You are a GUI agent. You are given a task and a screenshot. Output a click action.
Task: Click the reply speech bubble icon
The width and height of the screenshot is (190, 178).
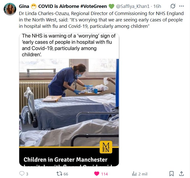pyautogui.click(x=22, y=174)
